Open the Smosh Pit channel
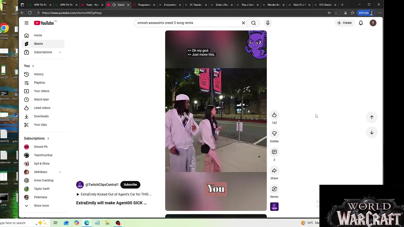This screenshot has width=404, height=227. tap(43, 147)
